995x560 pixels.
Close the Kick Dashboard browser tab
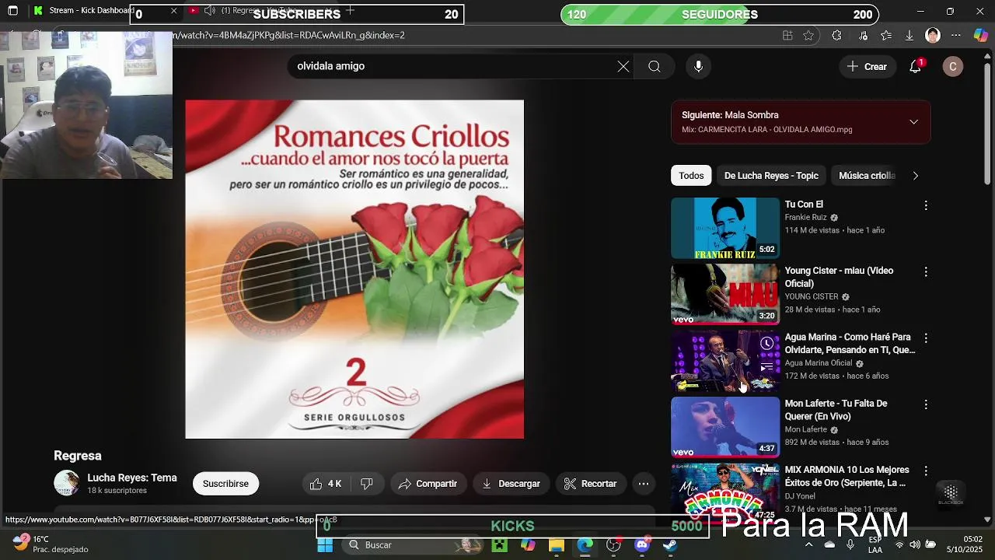click(x=173, y=11)
